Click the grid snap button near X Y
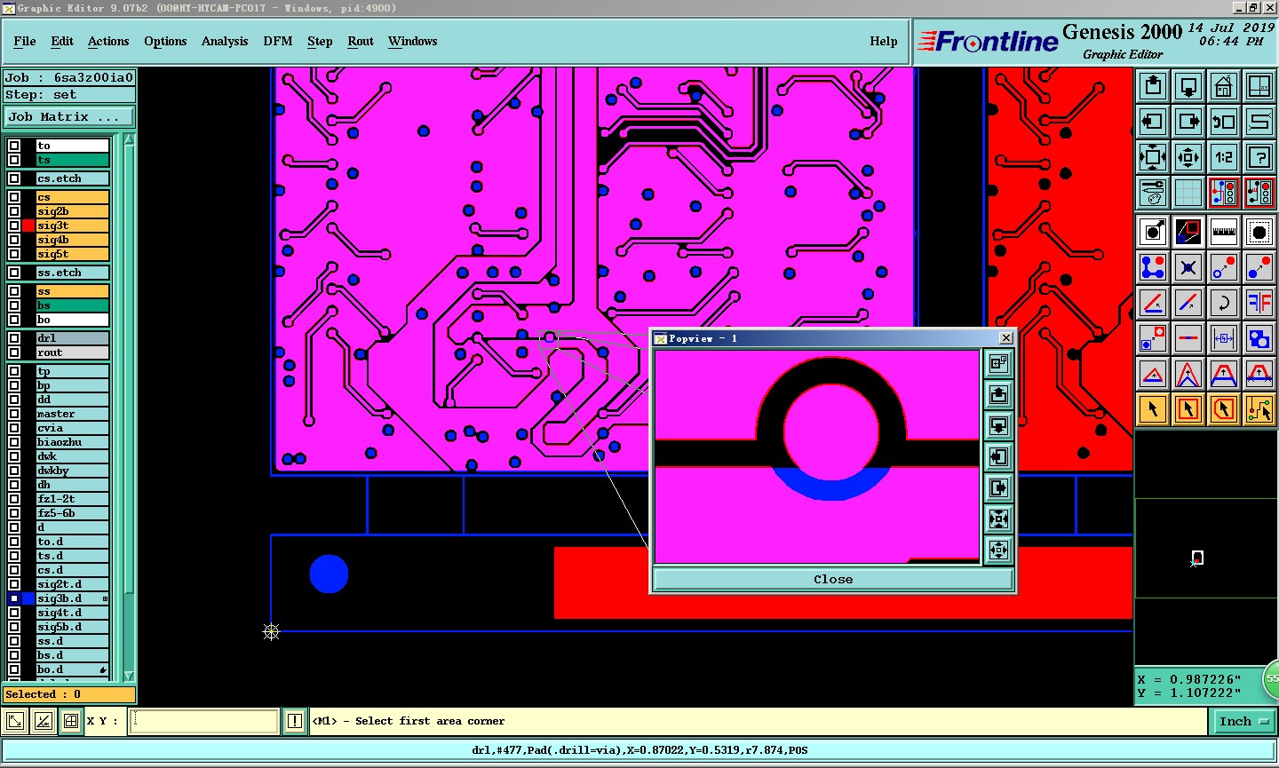Image resolution: width=1279 pixels, height=768 pixels. [71, 721]
